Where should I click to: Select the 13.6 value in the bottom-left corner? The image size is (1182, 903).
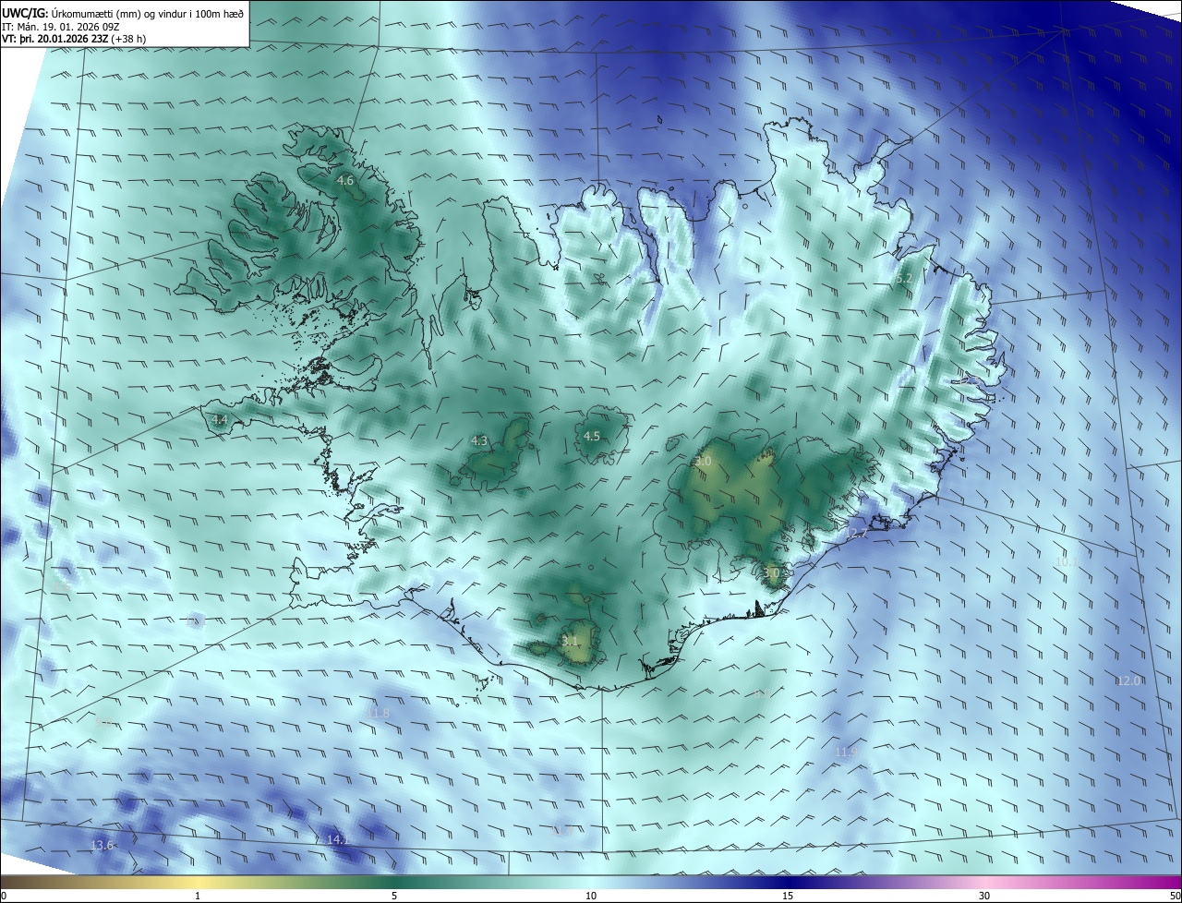click(x=102, y=846)
